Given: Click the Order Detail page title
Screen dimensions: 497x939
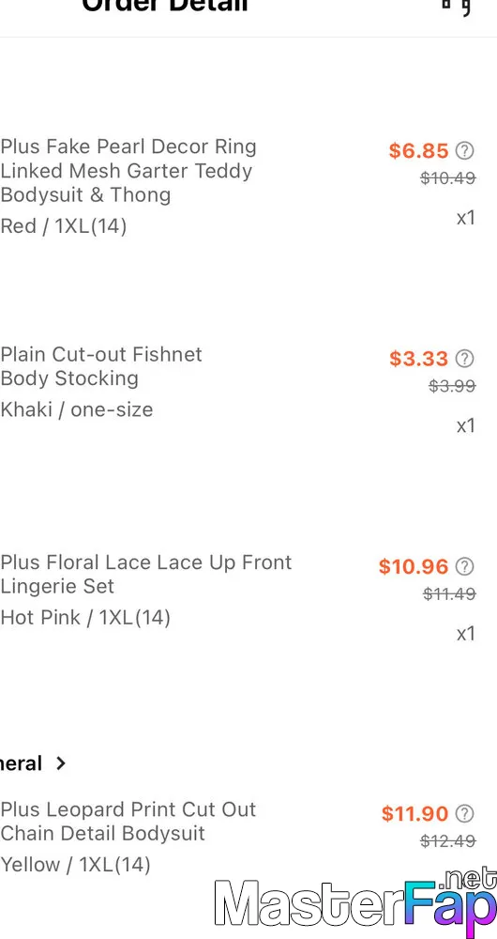Looking at the screenshot, I should tap(165, 6).
